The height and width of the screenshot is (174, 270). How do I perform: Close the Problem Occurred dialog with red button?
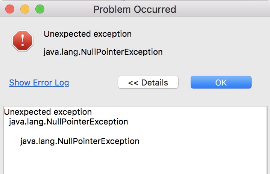point(10,9)
